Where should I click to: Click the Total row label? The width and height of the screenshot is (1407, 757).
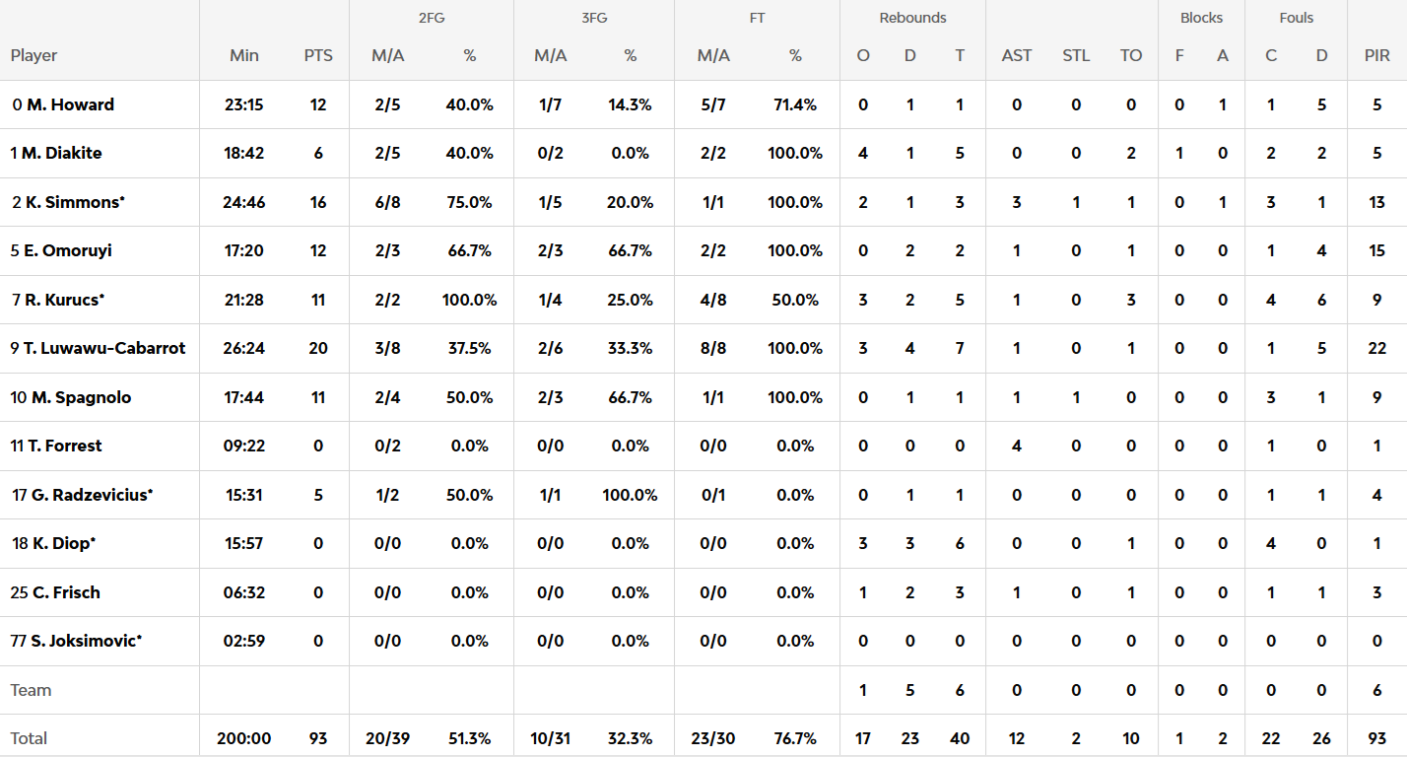(x=30, y=738)
